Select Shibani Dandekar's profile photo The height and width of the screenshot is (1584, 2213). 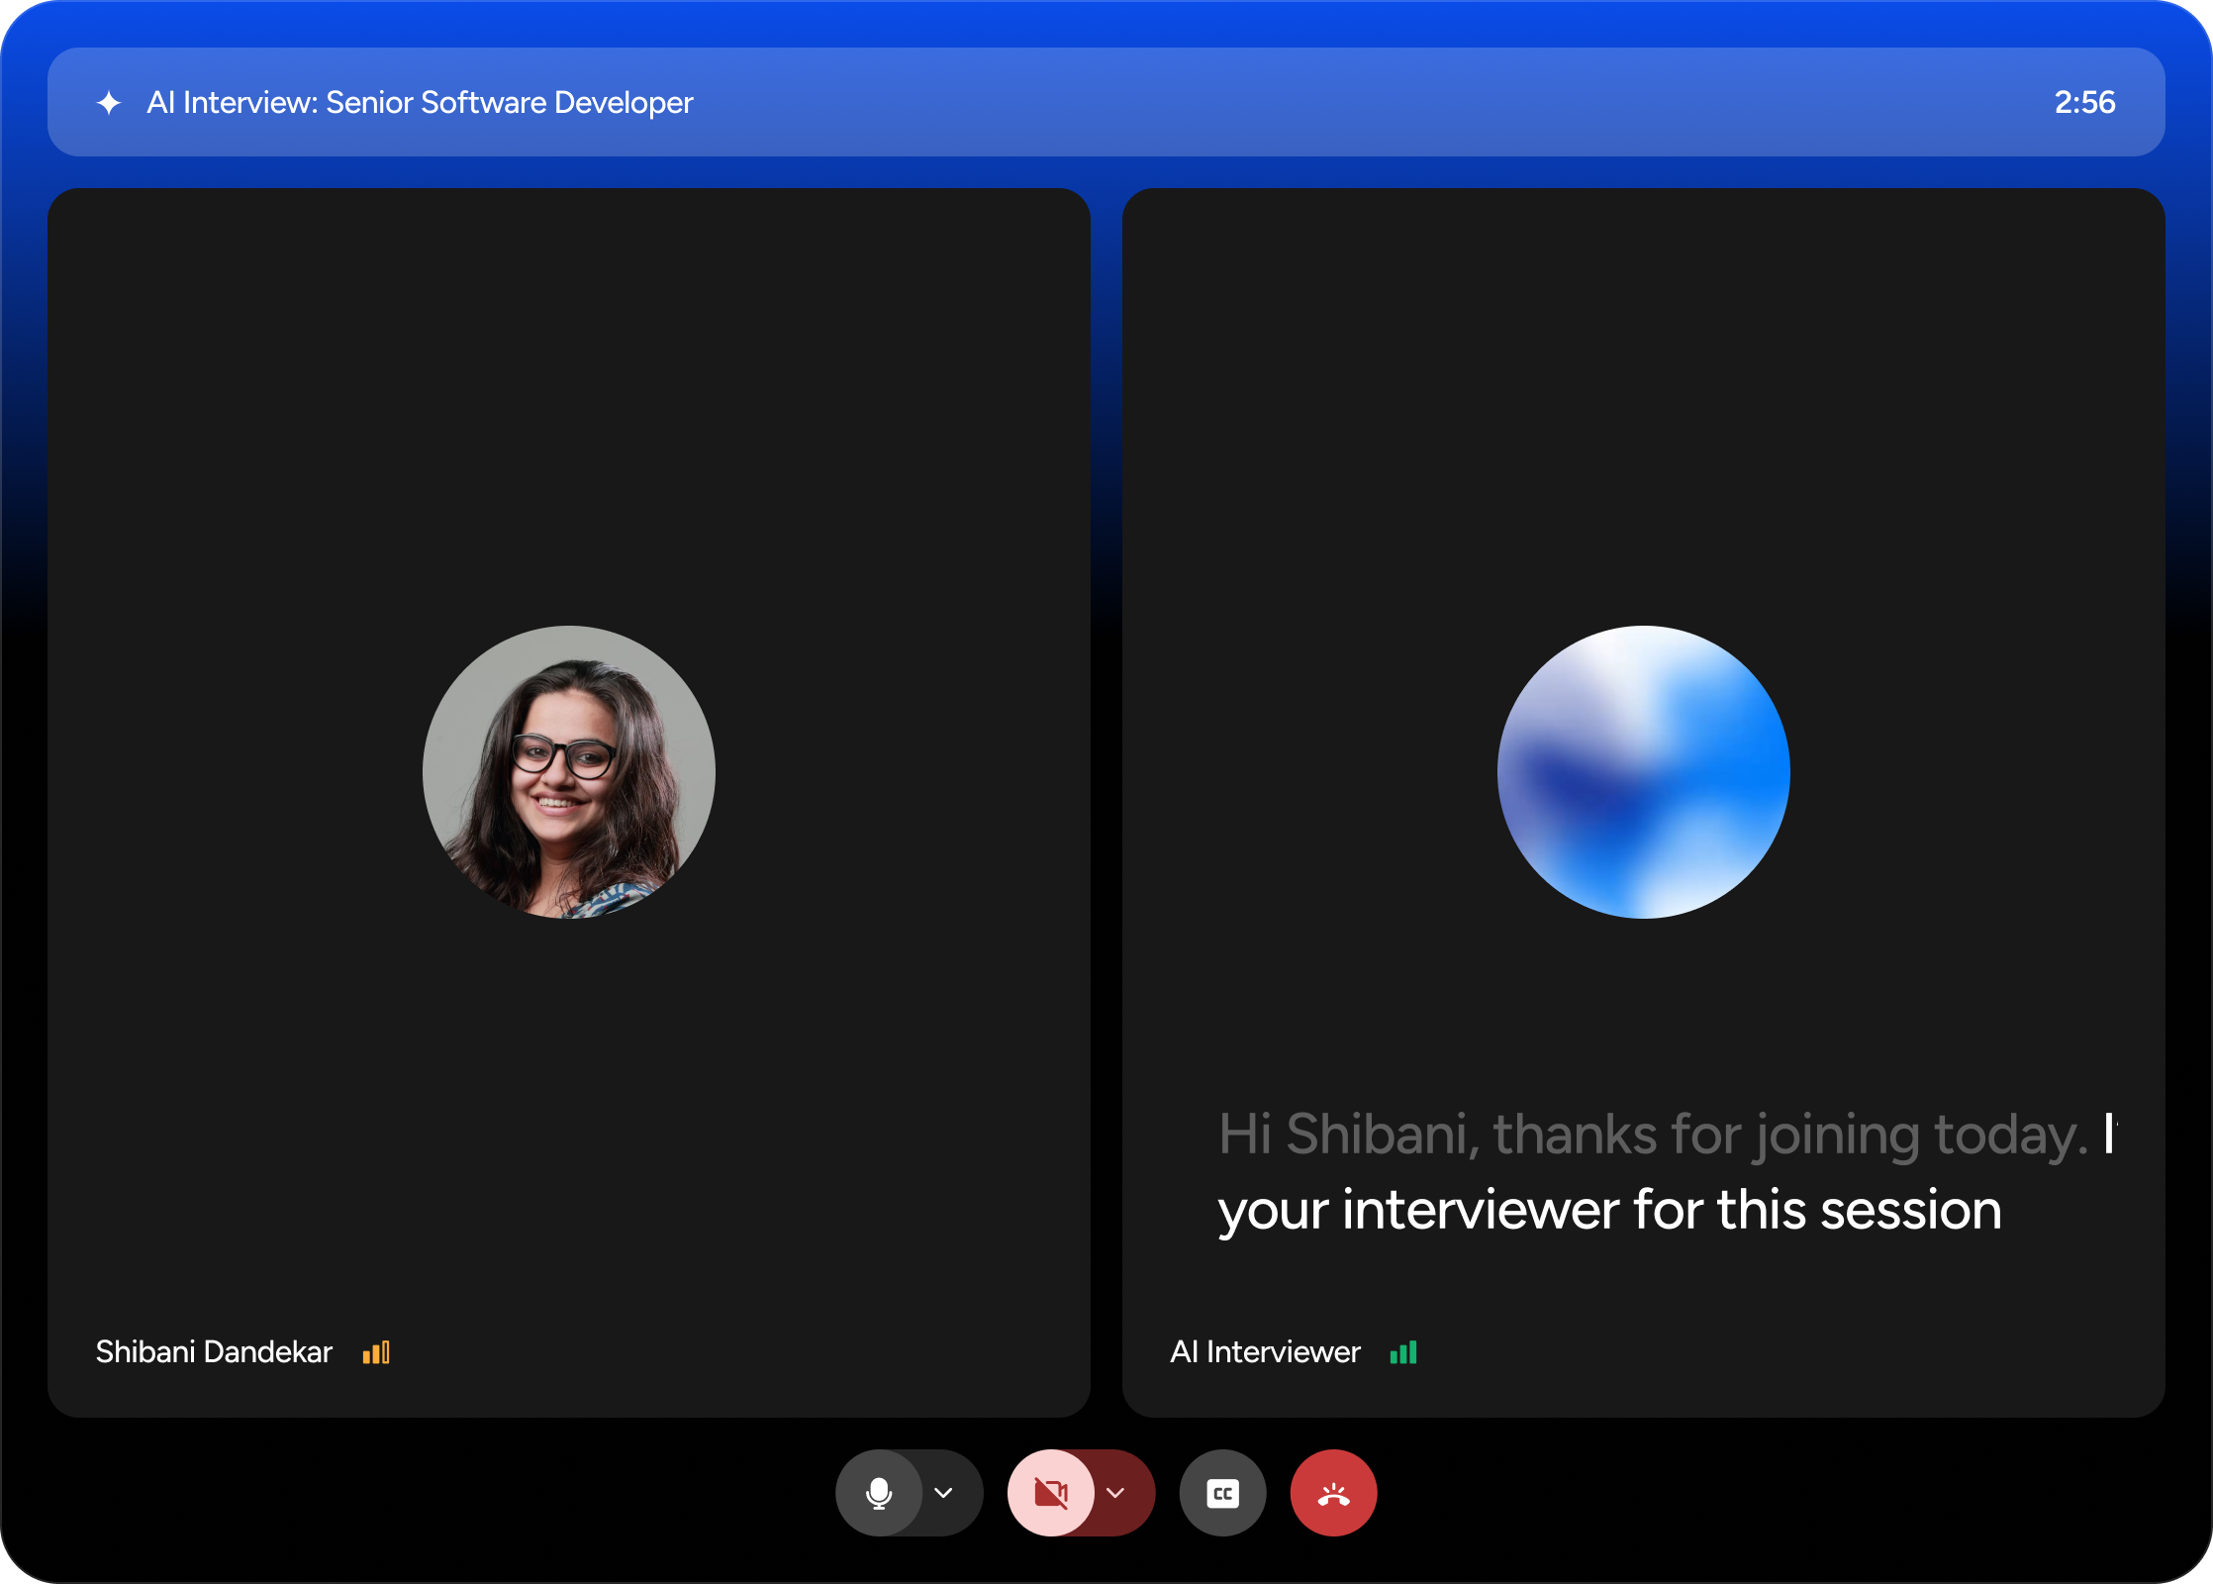[x=569, y=772]
